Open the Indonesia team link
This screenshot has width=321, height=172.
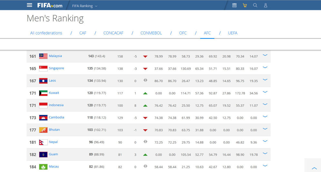pos(56,105)
